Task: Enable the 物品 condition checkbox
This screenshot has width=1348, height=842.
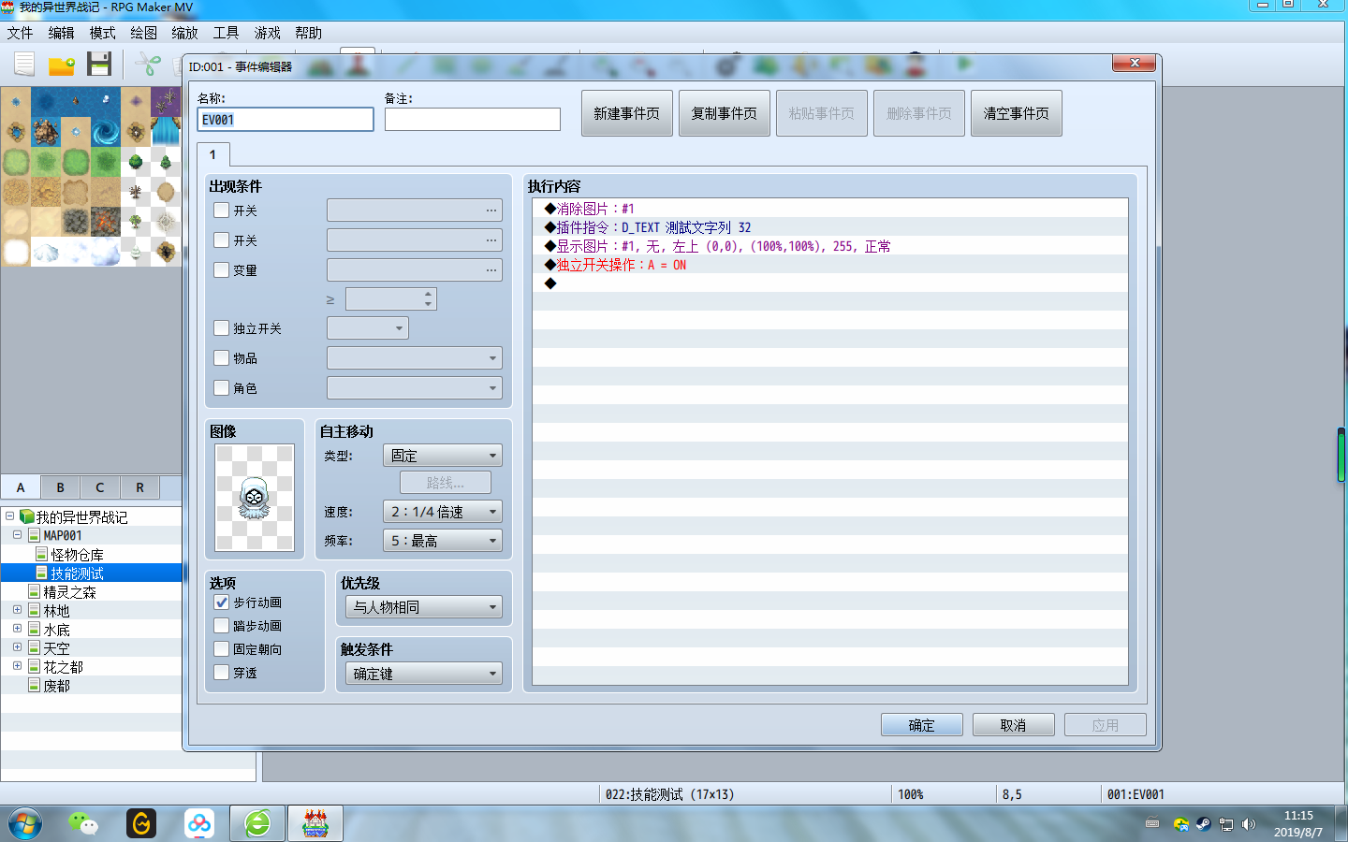Action: click(x=222, y=358)
